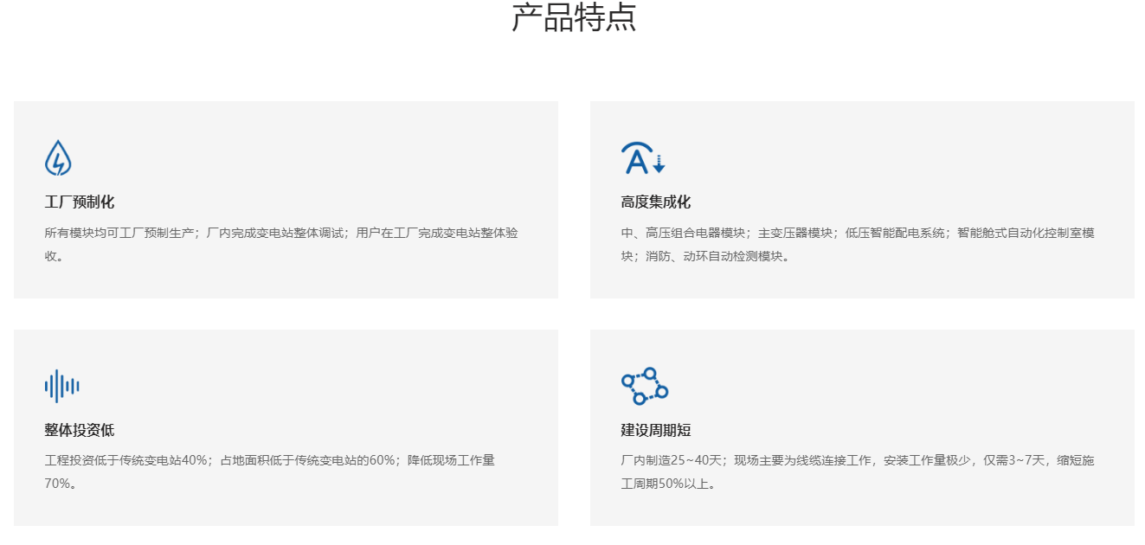
Task: Click the description starting 中、高压组合电器模块
Action: [858, 245]
